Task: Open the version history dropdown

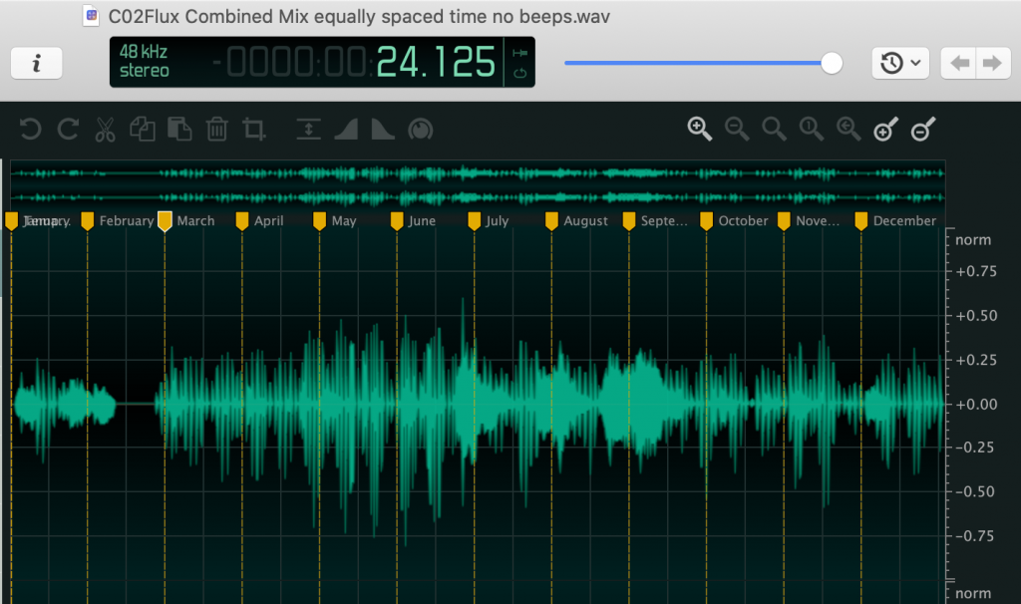Action: pyautogui.click(x=900, y=62)
